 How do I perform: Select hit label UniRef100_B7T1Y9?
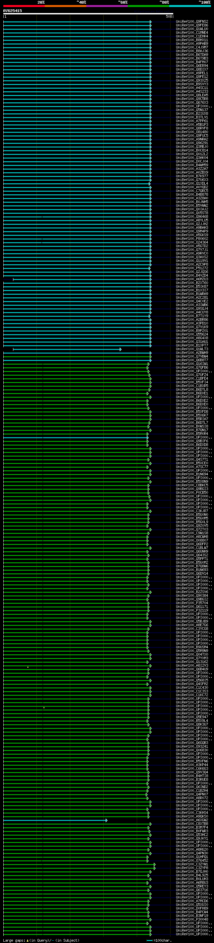point(192,315)
